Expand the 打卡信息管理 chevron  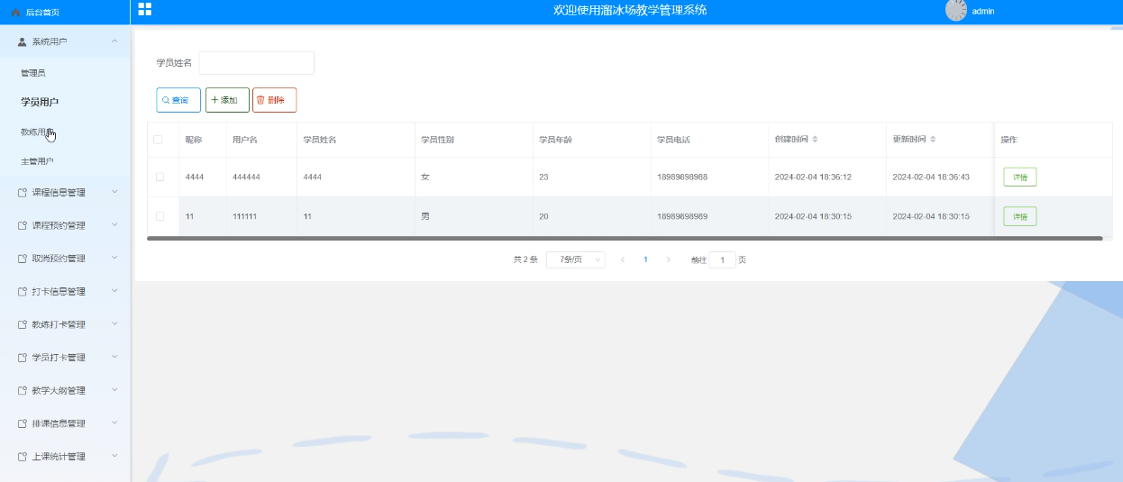[114, 291]
